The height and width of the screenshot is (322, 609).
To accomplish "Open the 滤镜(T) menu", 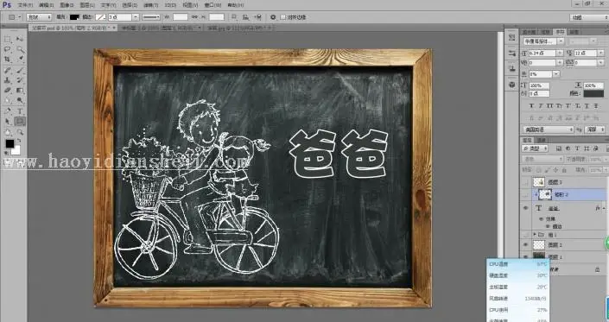I will coord(150,5).
